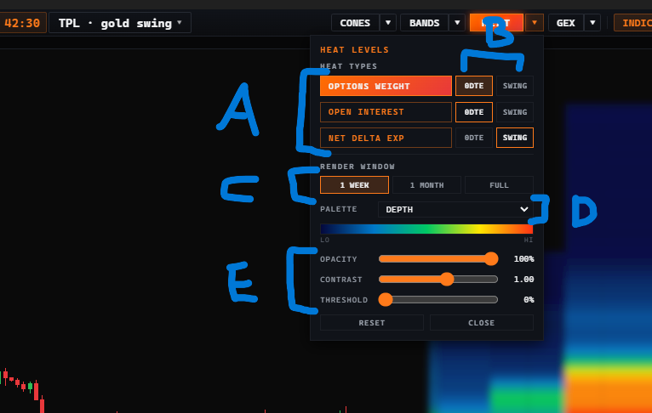Select SWING for Open Interest
Image resolution: width=652 pixels, height=413 pixels.
(x=515, y=112)
